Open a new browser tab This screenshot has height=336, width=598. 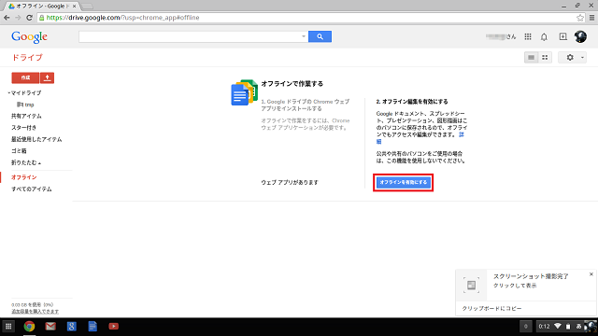tap(87, 7)
